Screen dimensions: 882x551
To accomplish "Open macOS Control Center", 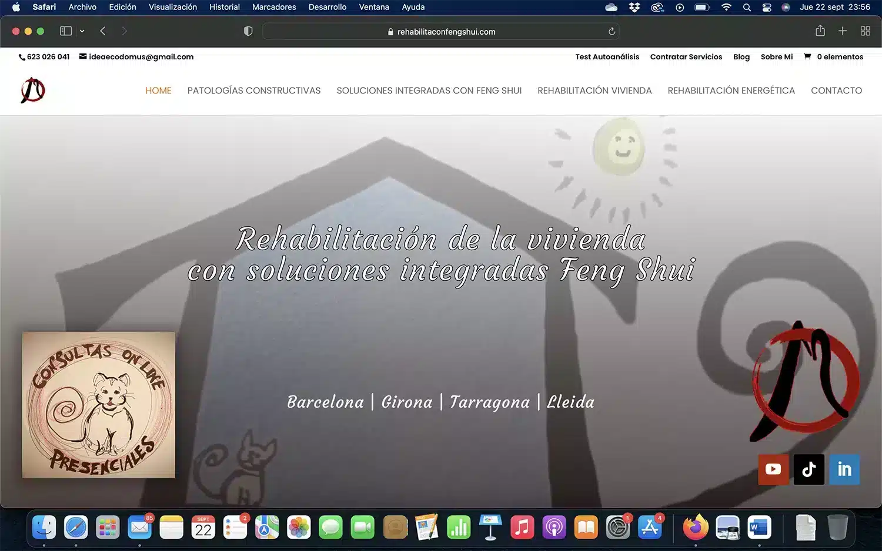I will [x=767, y=7].
